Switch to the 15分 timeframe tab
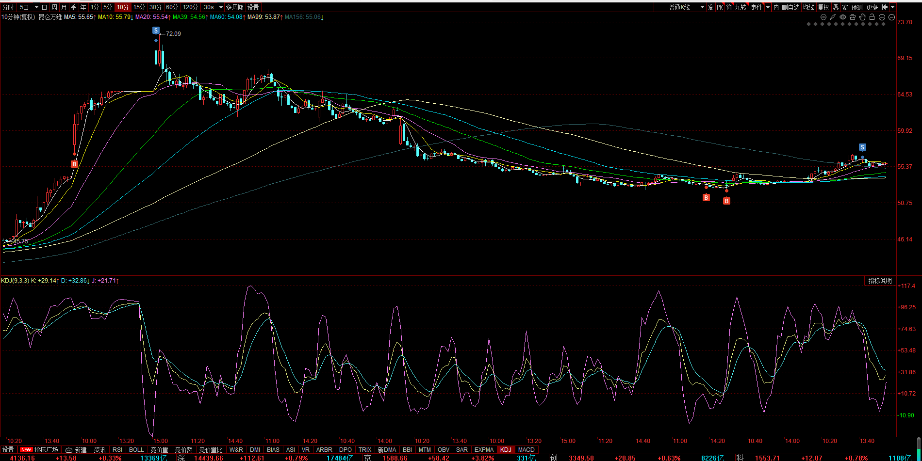The width and height of the screenshot is (922, 461). (x=139, y=7)
